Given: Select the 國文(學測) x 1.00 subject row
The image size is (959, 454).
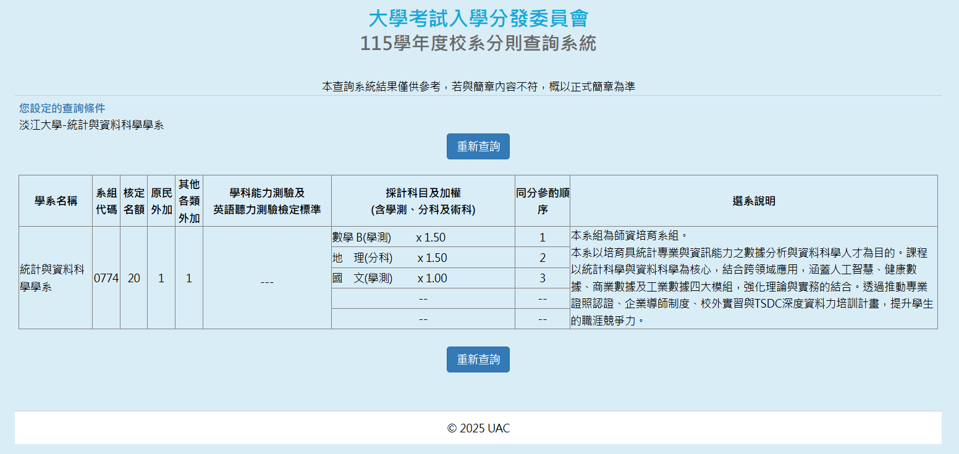Looking at the screenshot, I should pos(390,279).
